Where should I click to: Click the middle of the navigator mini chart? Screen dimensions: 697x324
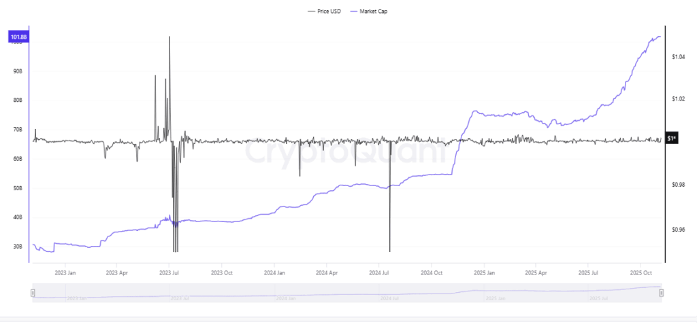346,293
